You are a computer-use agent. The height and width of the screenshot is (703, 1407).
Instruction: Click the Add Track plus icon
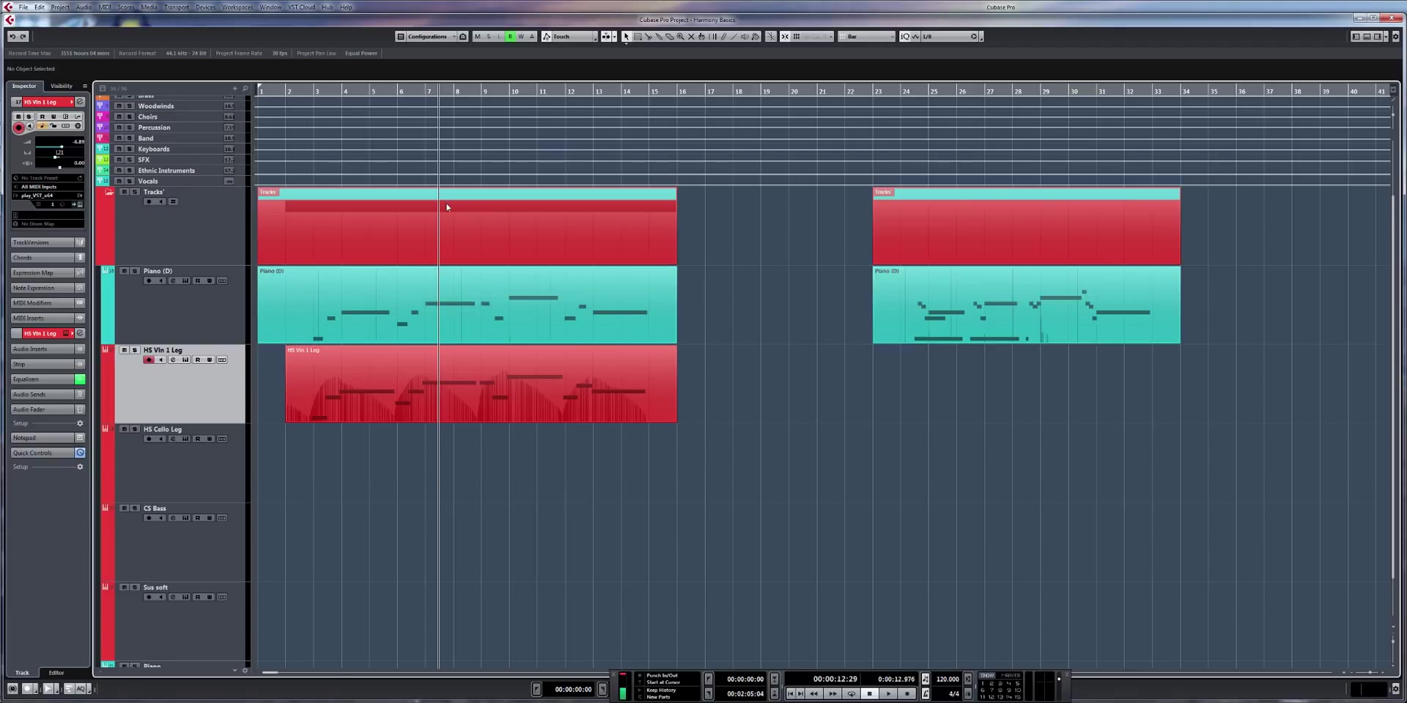(235, 89)
